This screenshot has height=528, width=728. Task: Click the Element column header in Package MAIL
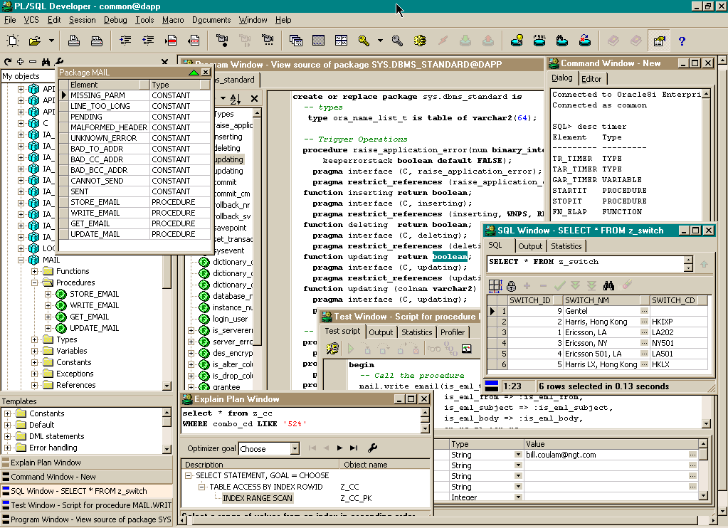coord(109,85)
